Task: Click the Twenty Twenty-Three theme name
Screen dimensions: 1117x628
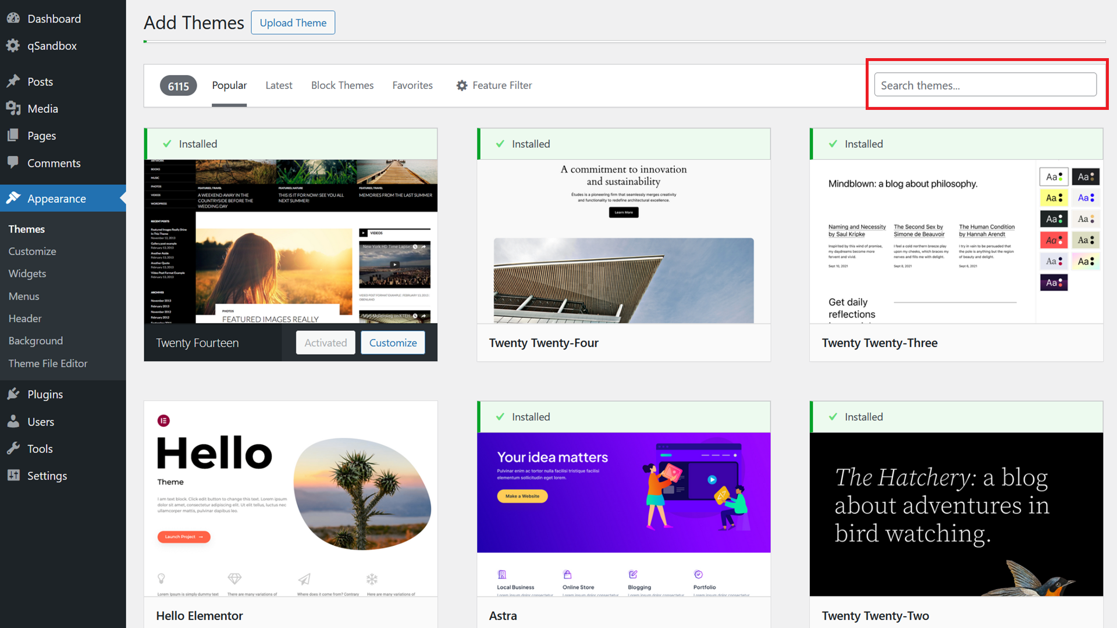Action: pyautogui.click(x=880, y=343)
